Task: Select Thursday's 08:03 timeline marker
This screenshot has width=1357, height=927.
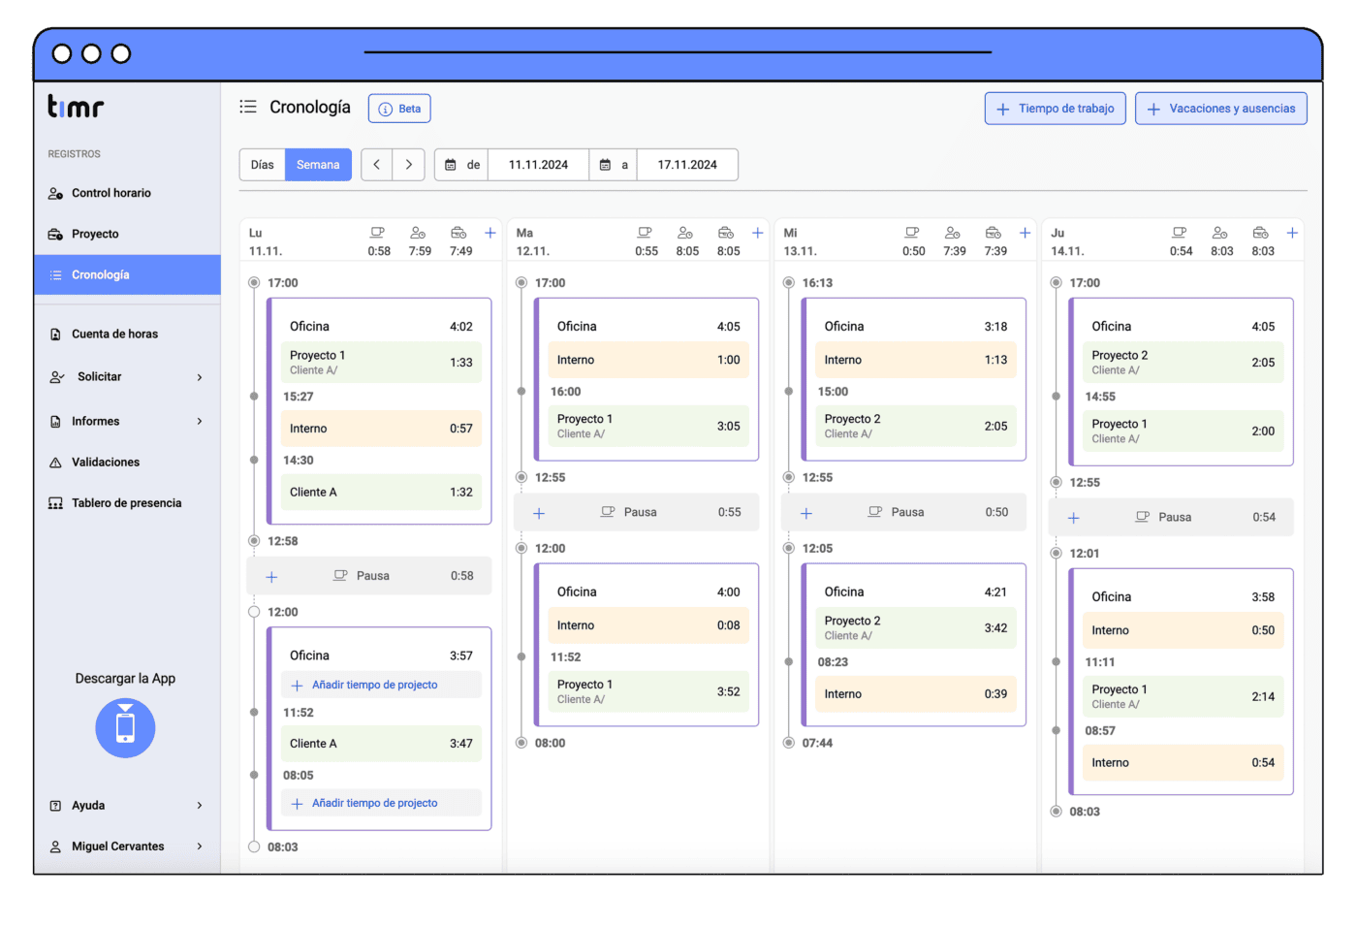Action: 1057,812
